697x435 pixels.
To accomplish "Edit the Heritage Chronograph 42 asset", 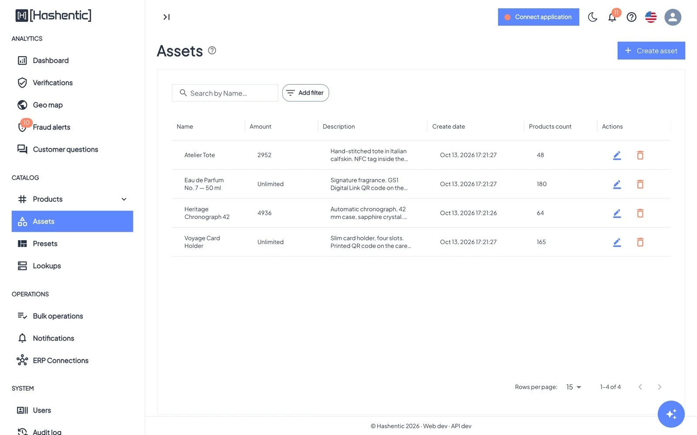I will [617, 213].
